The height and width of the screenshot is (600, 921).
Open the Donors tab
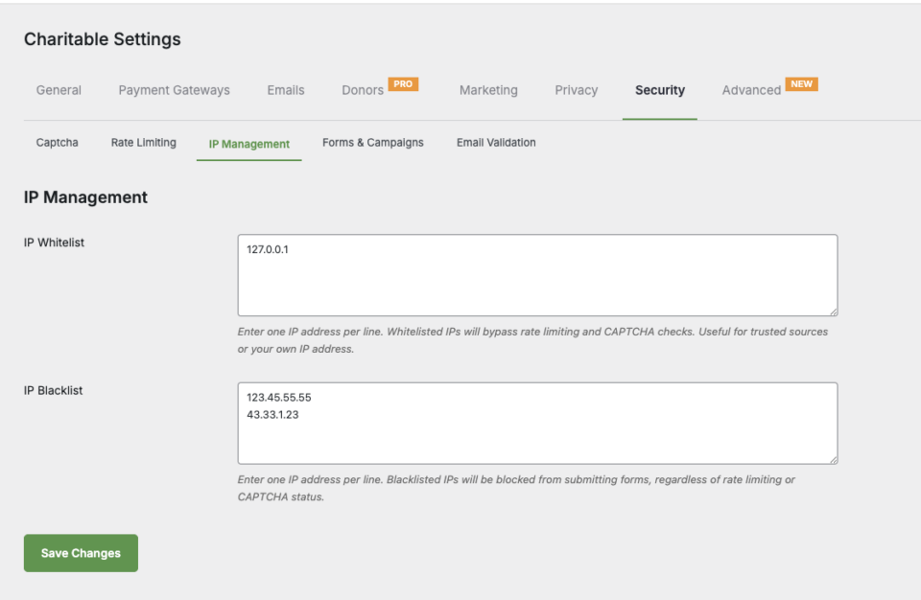pyautogui.click(x=363, y=90)
